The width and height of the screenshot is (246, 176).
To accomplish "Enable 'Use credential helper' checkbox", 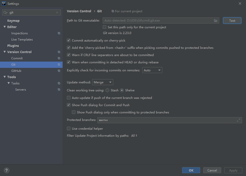I will pyautogui.click(x=69, y=128).
